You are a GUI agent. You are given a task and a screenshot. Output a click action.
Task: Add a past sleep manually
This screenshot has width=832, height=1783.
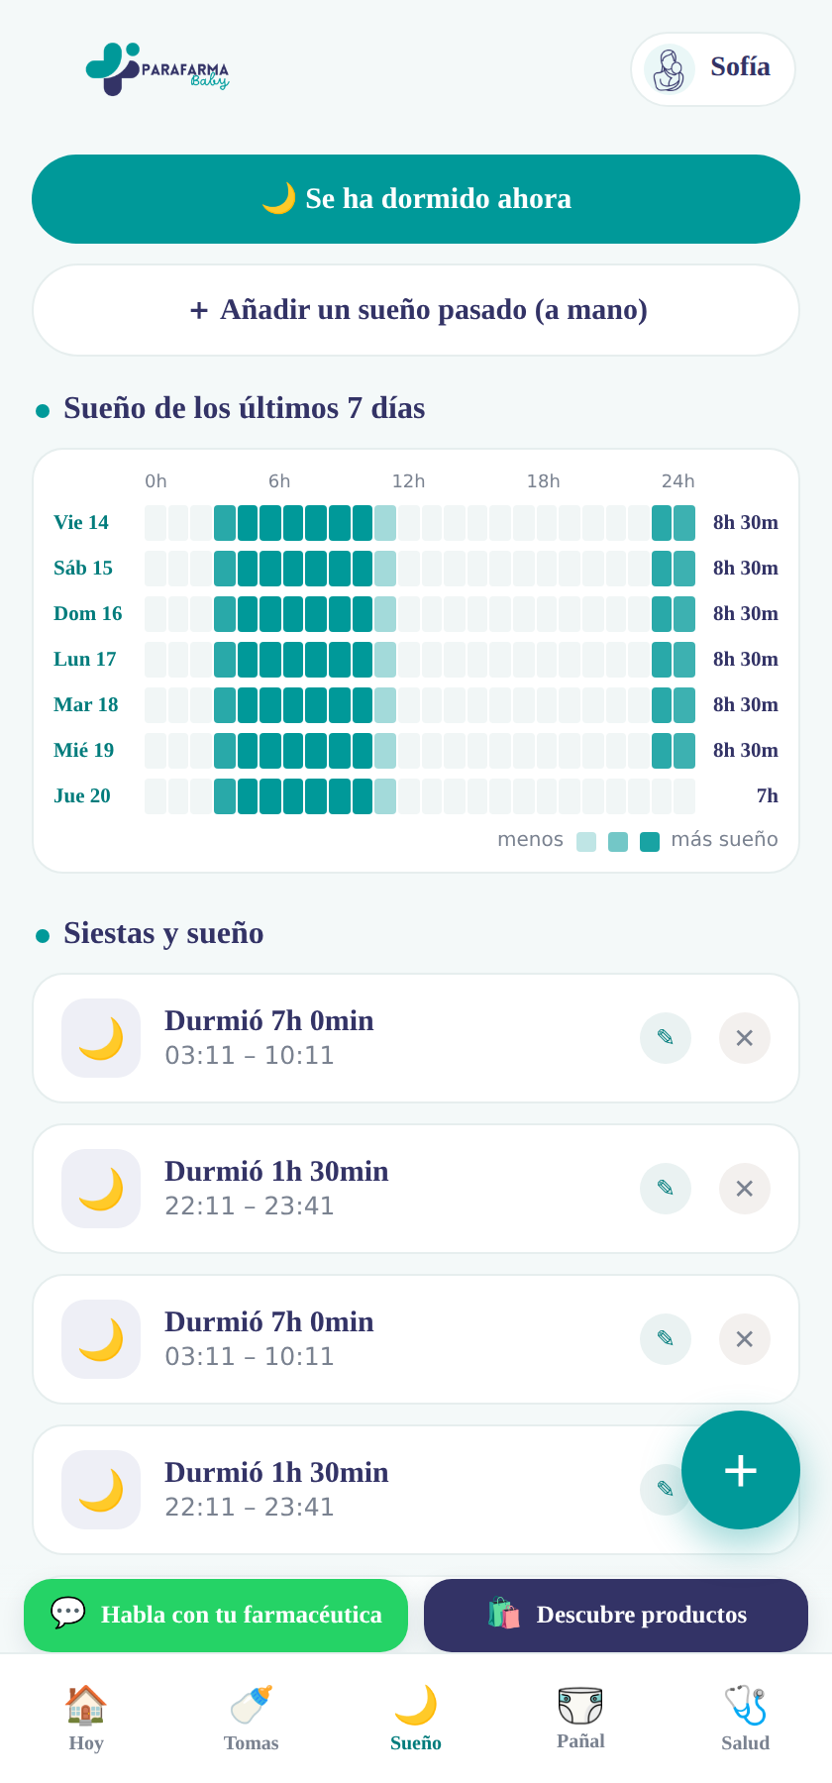(416, 310)
